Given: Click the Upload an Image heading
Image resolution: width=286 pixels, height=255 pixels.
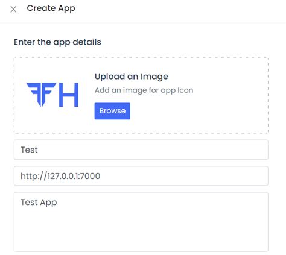Looking at the screenshot, I should click(x=132, y=77).
